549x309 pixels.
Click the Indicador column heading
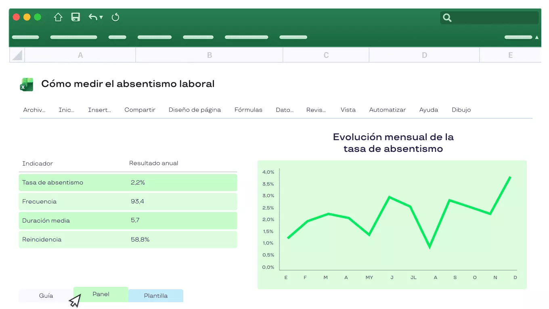click(38, 164)
